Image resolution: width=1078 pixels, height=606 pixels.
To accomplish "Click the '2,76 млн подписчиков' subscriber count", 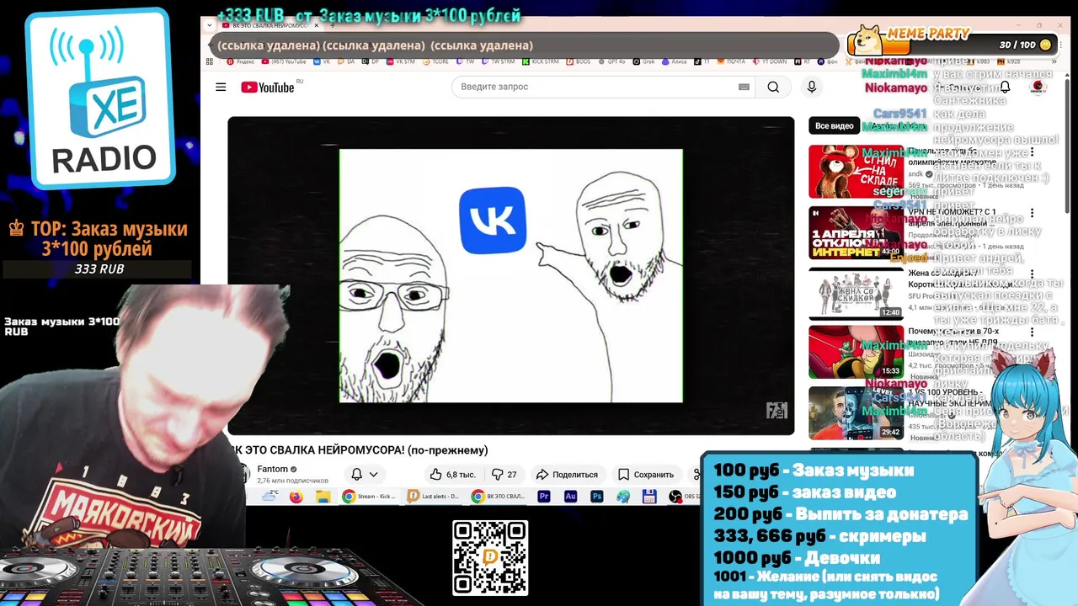I will pyautogui.click(x=292, y=481).
